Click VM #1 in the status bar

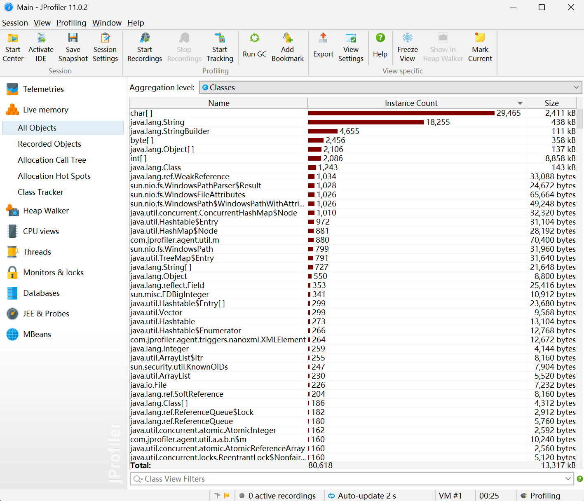tap(450, 496)
